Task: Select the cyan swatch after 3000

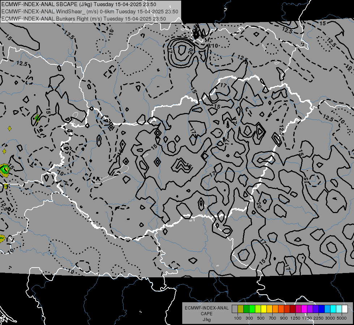Action: coord(333,309)
